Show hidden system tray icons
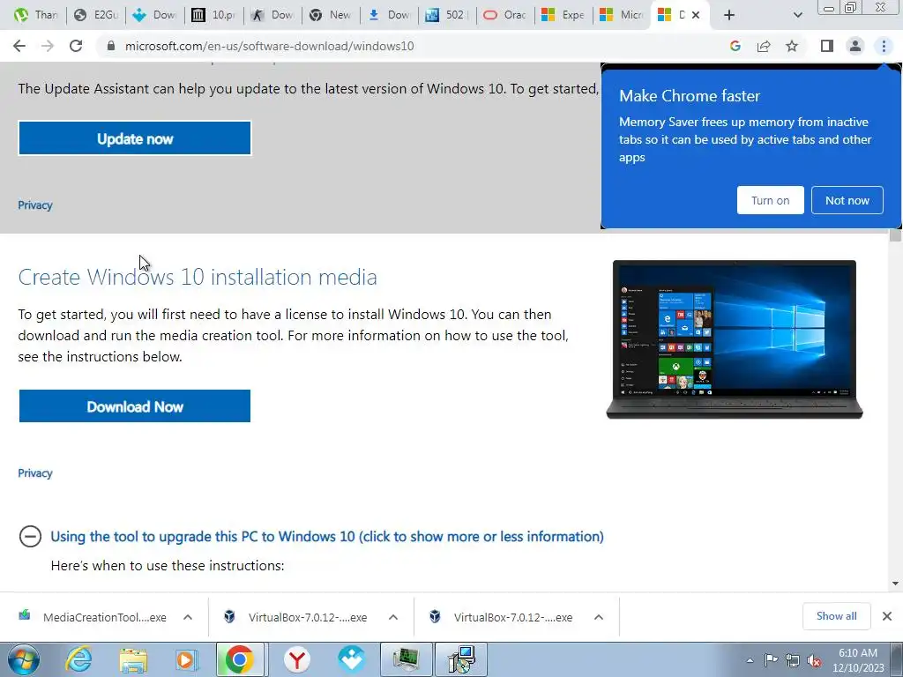This screenshot has height=677, width=903. (x=750, y=660)
